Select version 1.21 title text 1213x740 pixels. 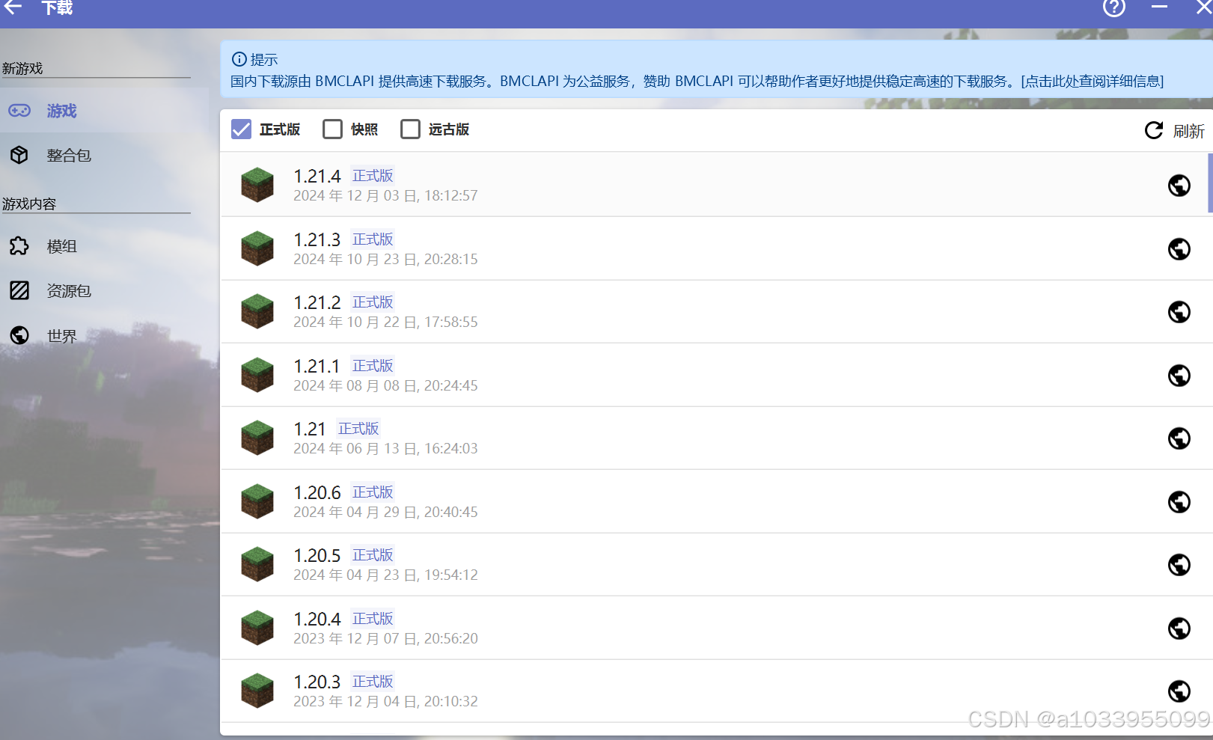click(x=310, y=429)
